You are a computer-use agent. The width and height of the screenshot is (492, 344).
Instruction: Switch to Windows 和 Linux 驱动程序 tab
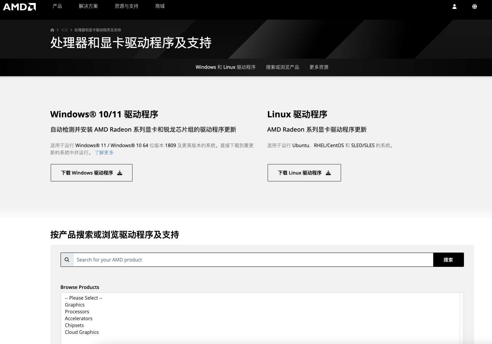tap(226, 67)
